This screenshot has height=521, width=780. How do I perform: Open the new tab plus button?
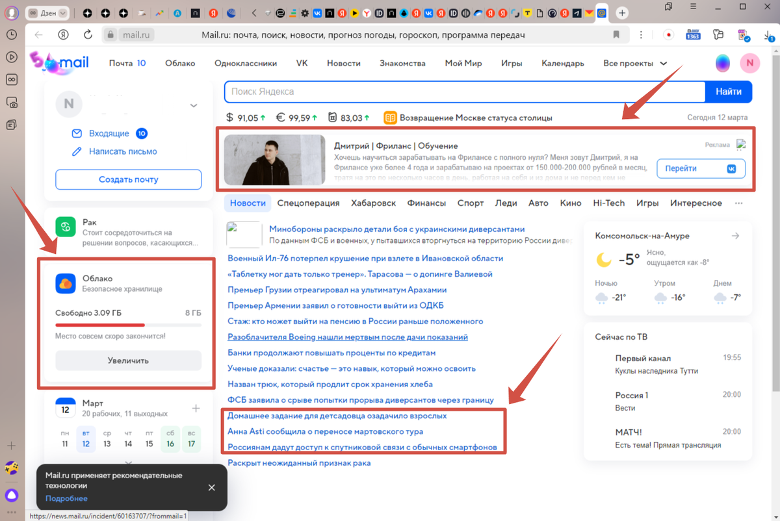[x=622, y=13]
